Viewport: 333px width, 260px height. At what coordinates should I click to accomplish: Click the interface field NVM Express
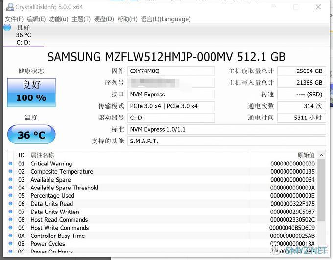(171, 95)
